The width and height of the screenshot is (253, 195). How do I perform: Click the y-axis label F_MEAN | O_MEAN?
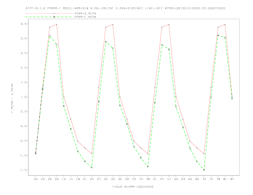[12, 98]
